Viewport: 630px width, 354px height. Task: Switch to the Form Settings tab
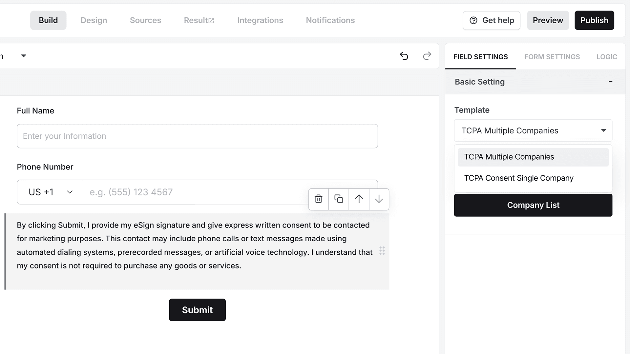(552, 57)
